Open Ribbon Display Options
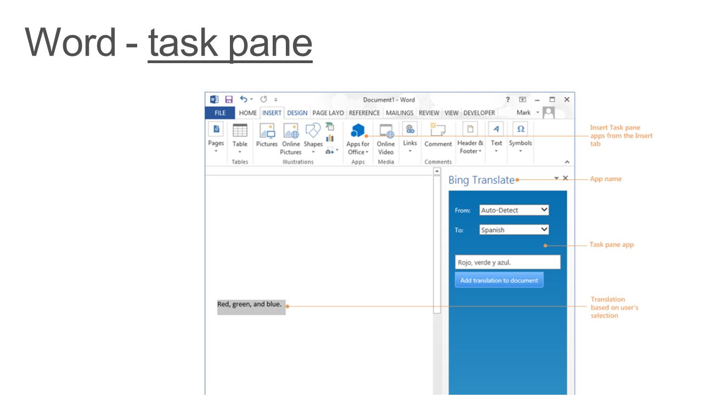Viewport: 716px width, 403px height. [522, 99]
